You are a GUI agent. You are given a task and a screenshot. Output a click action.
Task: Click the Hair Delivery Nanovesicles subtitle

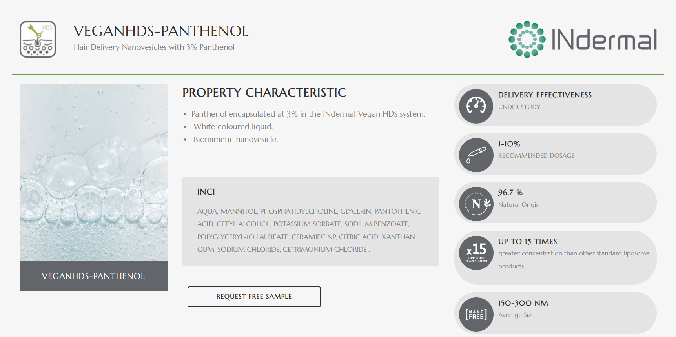[x=154, y=47]
